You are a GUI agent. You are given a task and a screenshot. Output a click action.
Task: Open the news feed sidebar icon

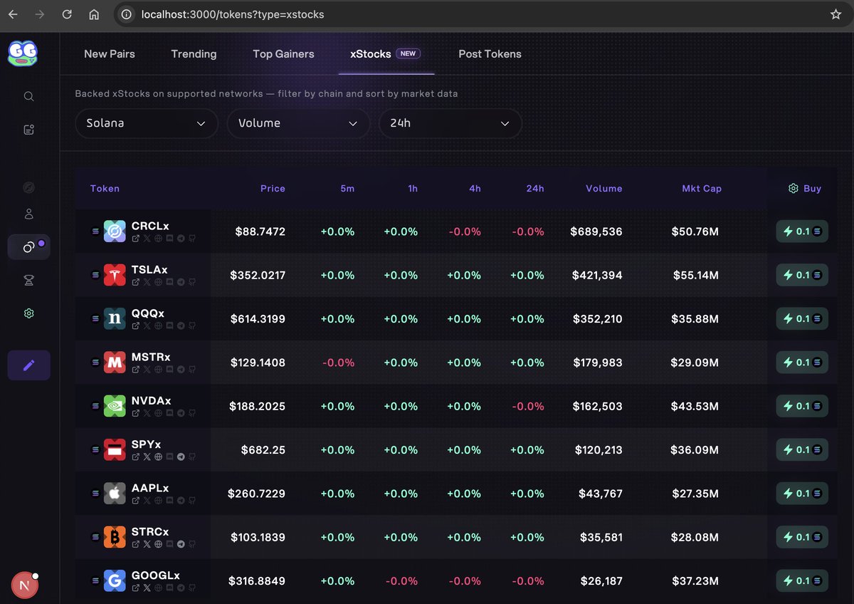pos(28,129)
